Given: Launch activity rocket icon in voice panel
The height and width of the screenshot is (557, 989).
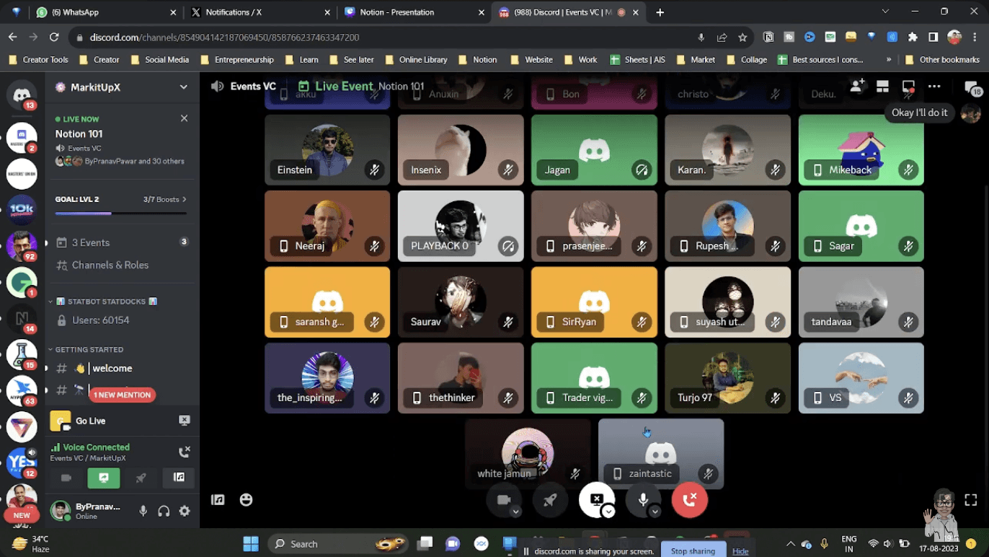Looking at the screenshot, I should pyautogui.click(x=141, y=478).
